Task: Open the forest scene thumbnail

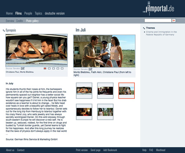Action: click(x=105, y=112)
